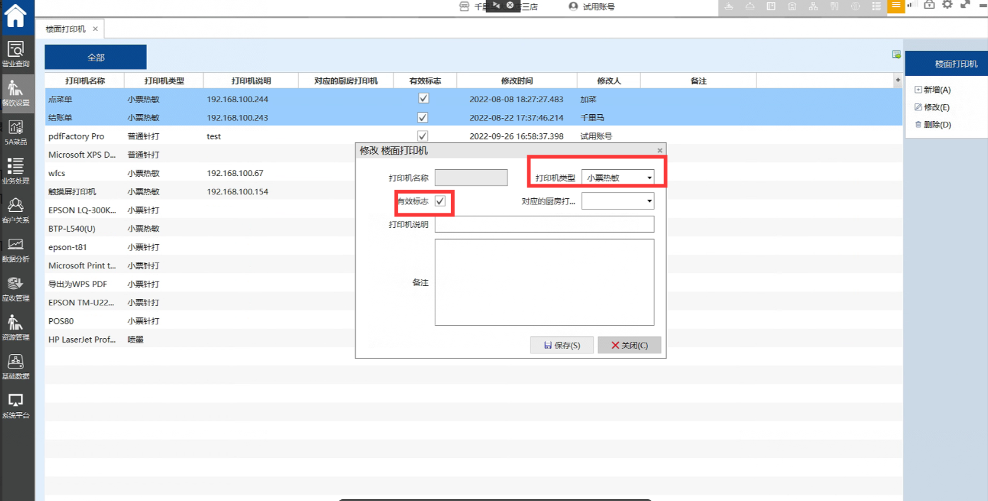Open the orange hamburger menu at top
988x501 pixels.
[x=896, y=5]
